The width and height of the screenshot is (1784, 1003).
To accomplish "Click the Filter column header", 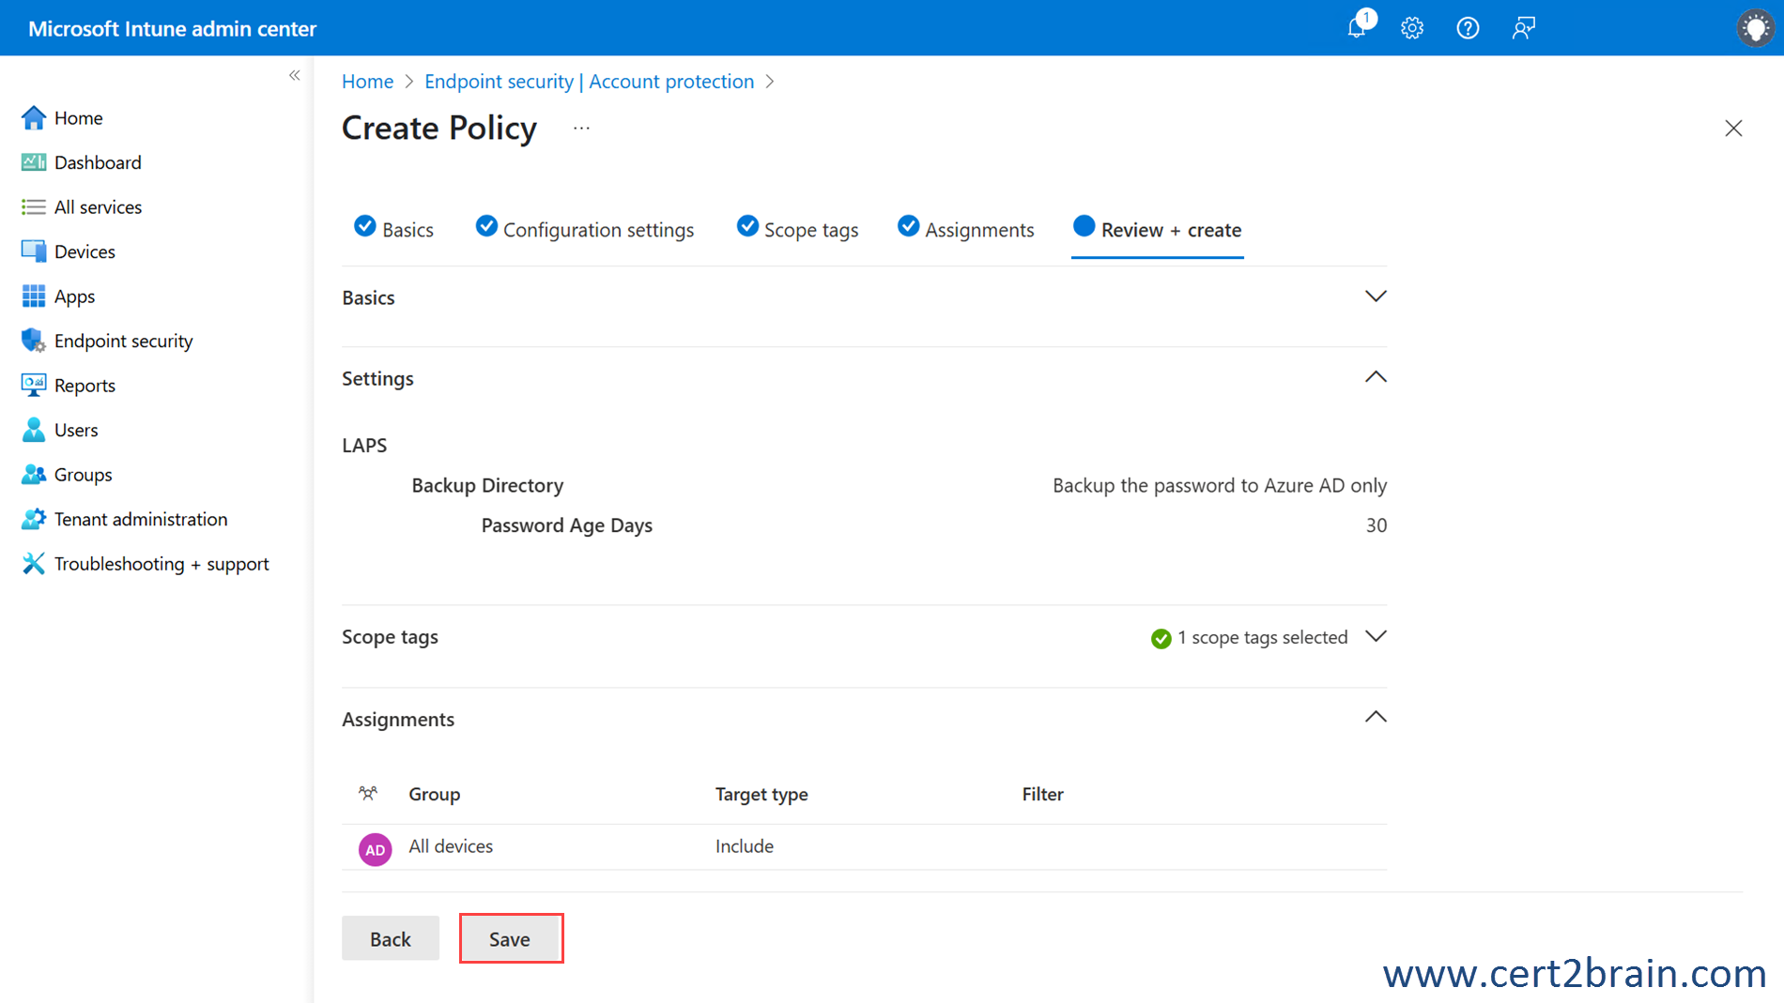I will (1042, 794).
